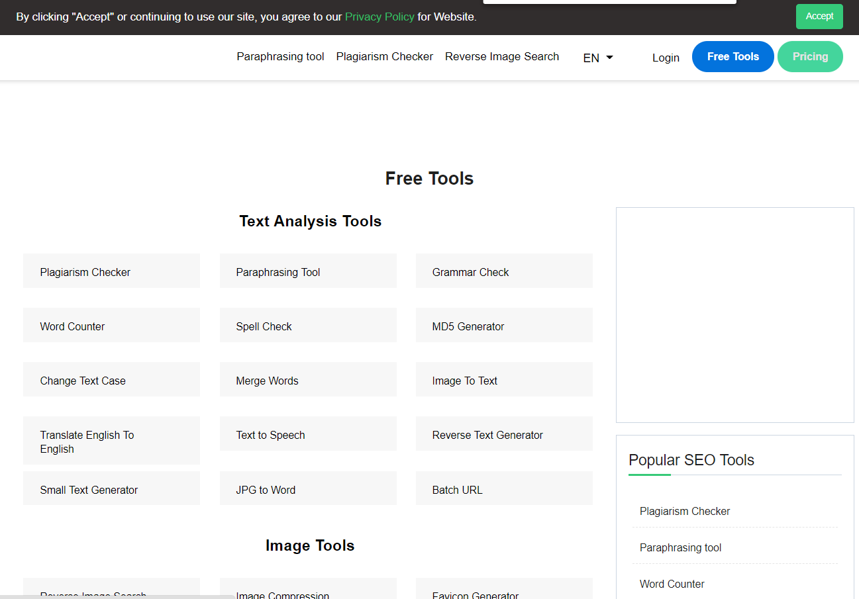Click the Free Tools button
This screenshot has height=599, width=859.
pos(733,56)
